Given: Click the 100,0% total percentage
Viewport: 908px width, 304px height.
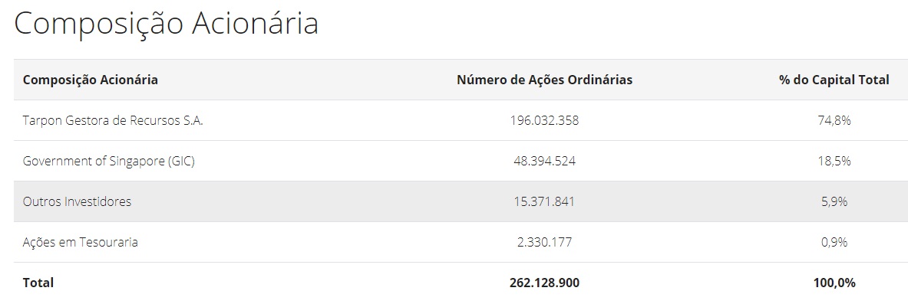Looking at the screenshot, I should [x=834, y=283].
